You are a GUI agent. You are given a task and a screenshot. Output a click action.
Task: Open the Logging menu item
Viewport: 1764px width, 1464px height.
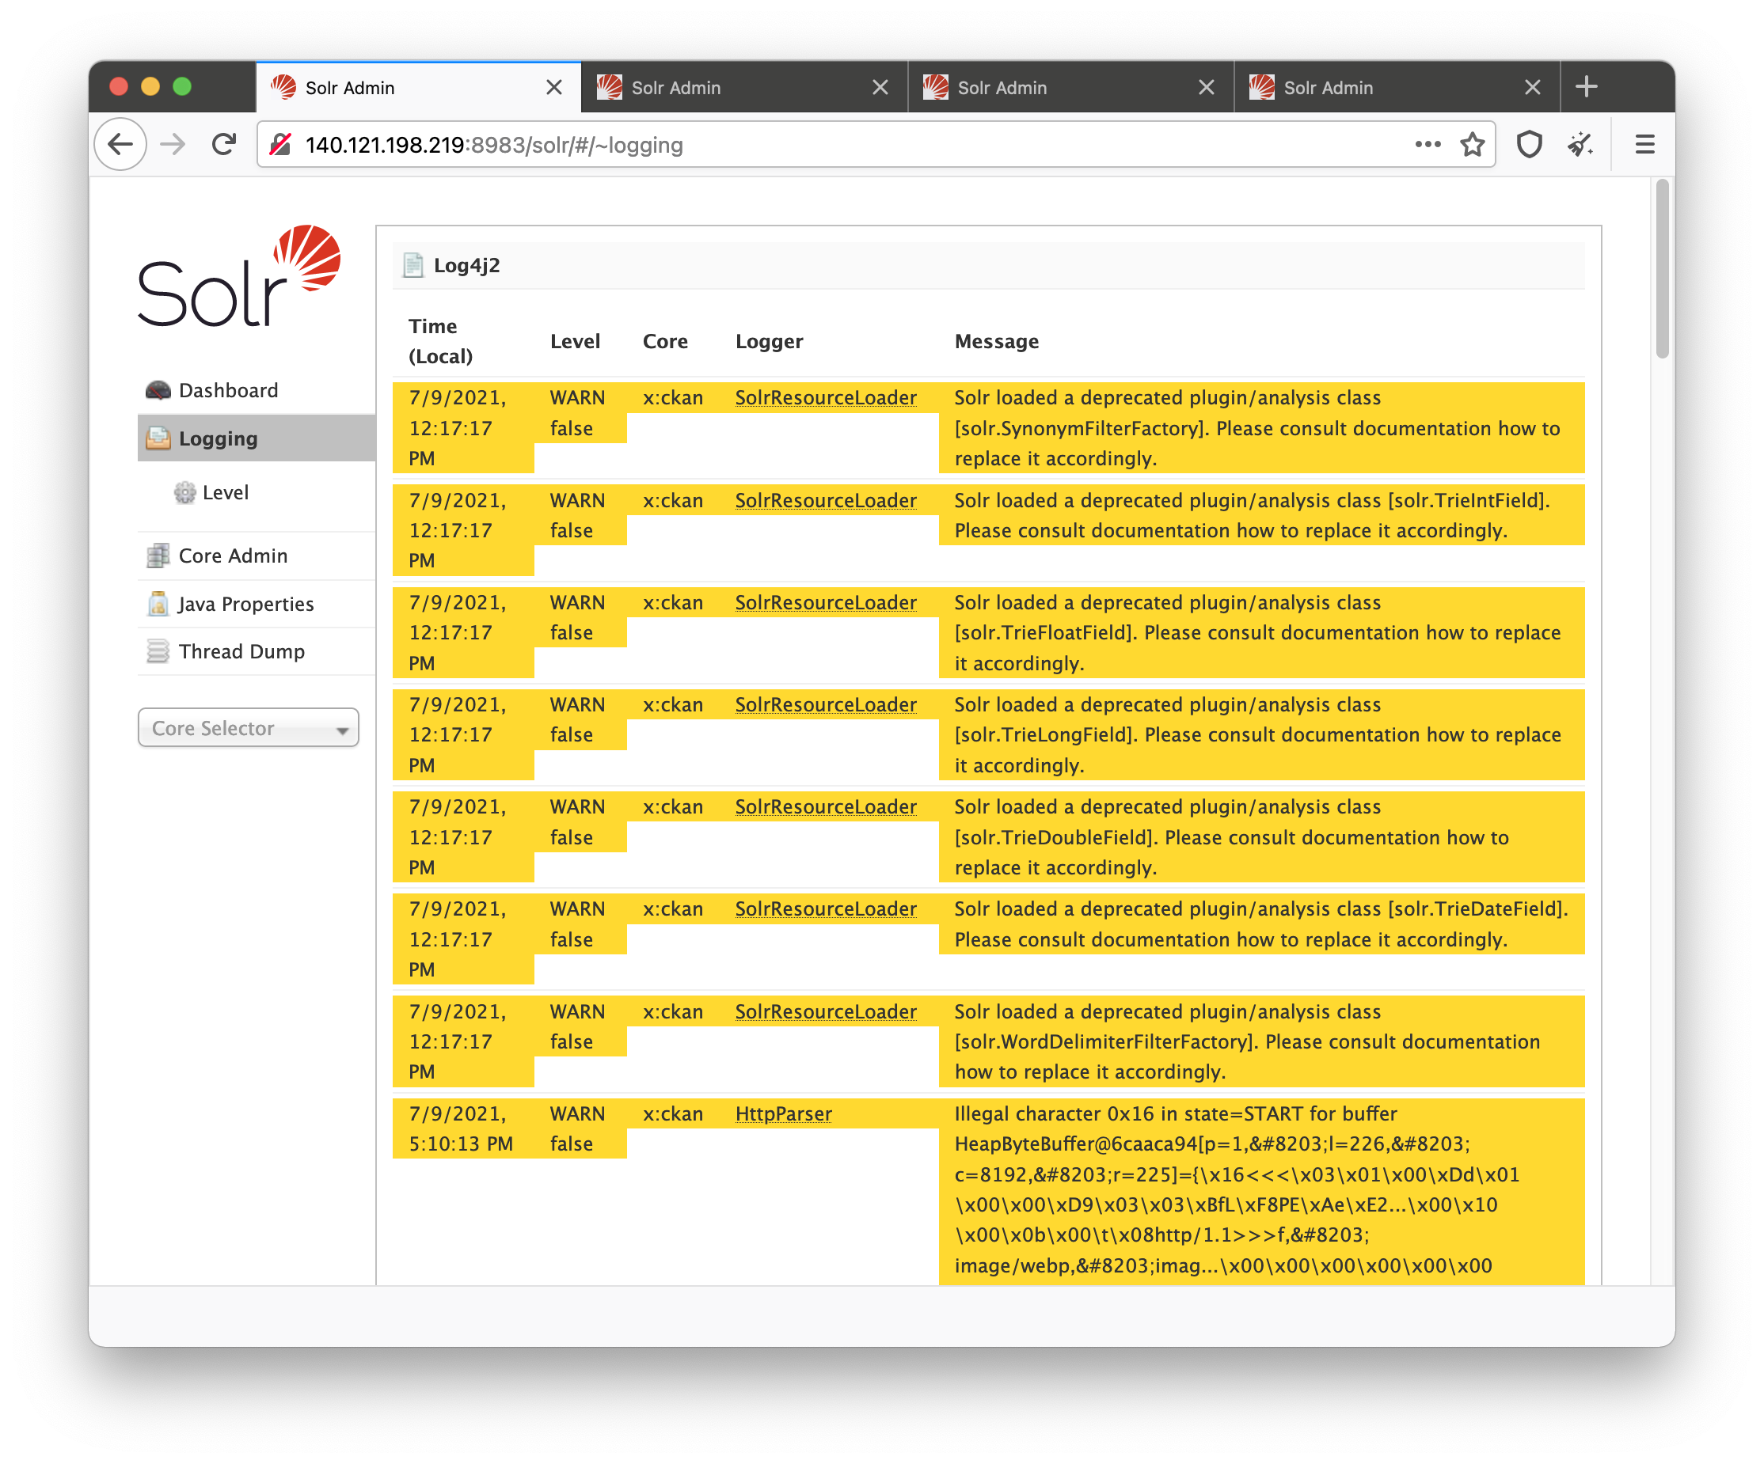tap(257, 438)
